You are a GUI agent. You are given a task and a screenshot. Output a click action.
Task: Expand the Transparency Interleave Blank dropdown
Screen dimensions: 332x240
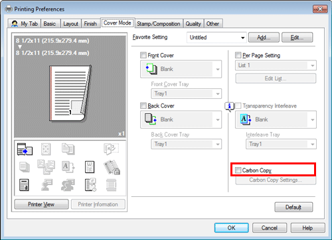[x=276, y=119]
